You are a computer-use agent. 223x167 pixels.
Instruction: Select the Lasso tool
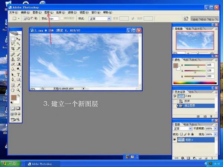click(x=13, y=44)
